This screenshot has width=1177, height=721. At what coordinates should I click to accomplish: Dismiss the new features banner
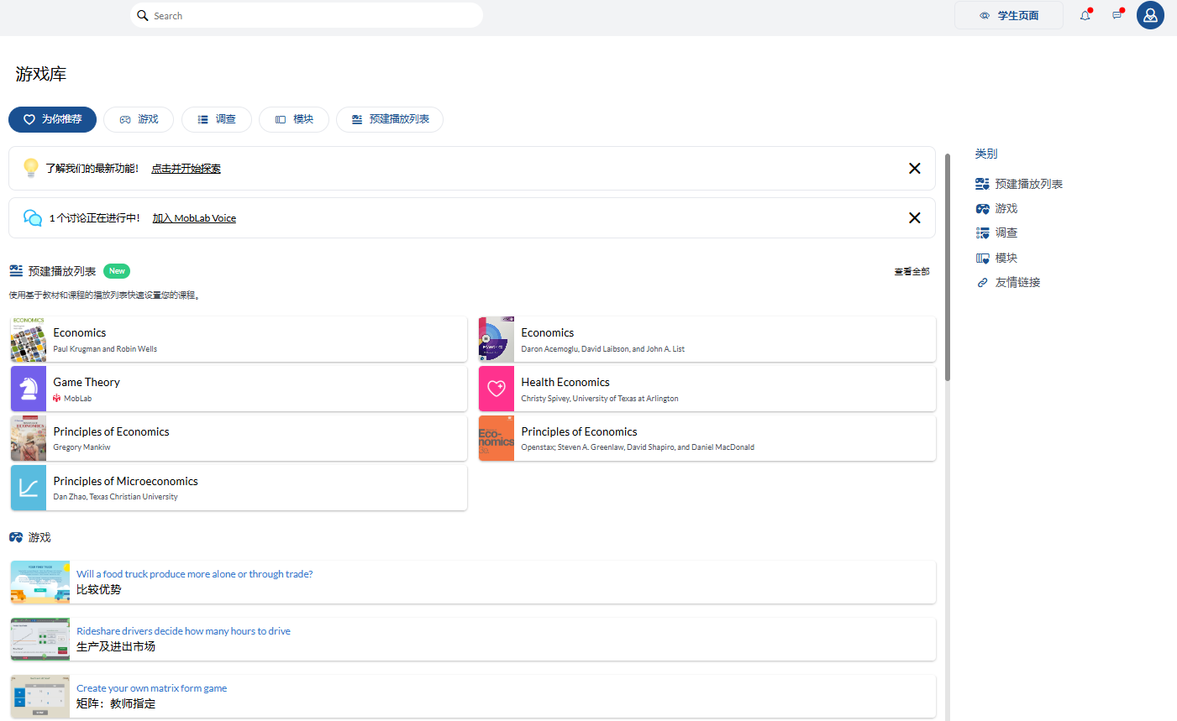click(915, 169)
